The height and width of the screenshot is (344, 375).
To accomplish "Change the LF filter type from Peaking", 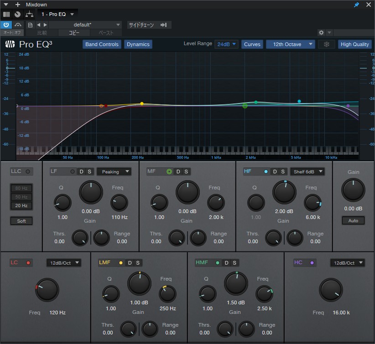I will (x=114, y=172).
